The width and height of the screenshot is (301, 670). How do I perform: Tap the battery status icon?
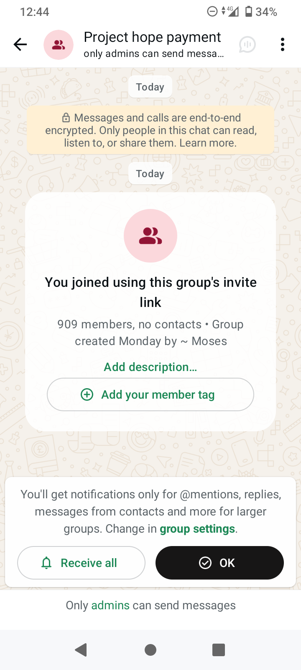point(249,12)
